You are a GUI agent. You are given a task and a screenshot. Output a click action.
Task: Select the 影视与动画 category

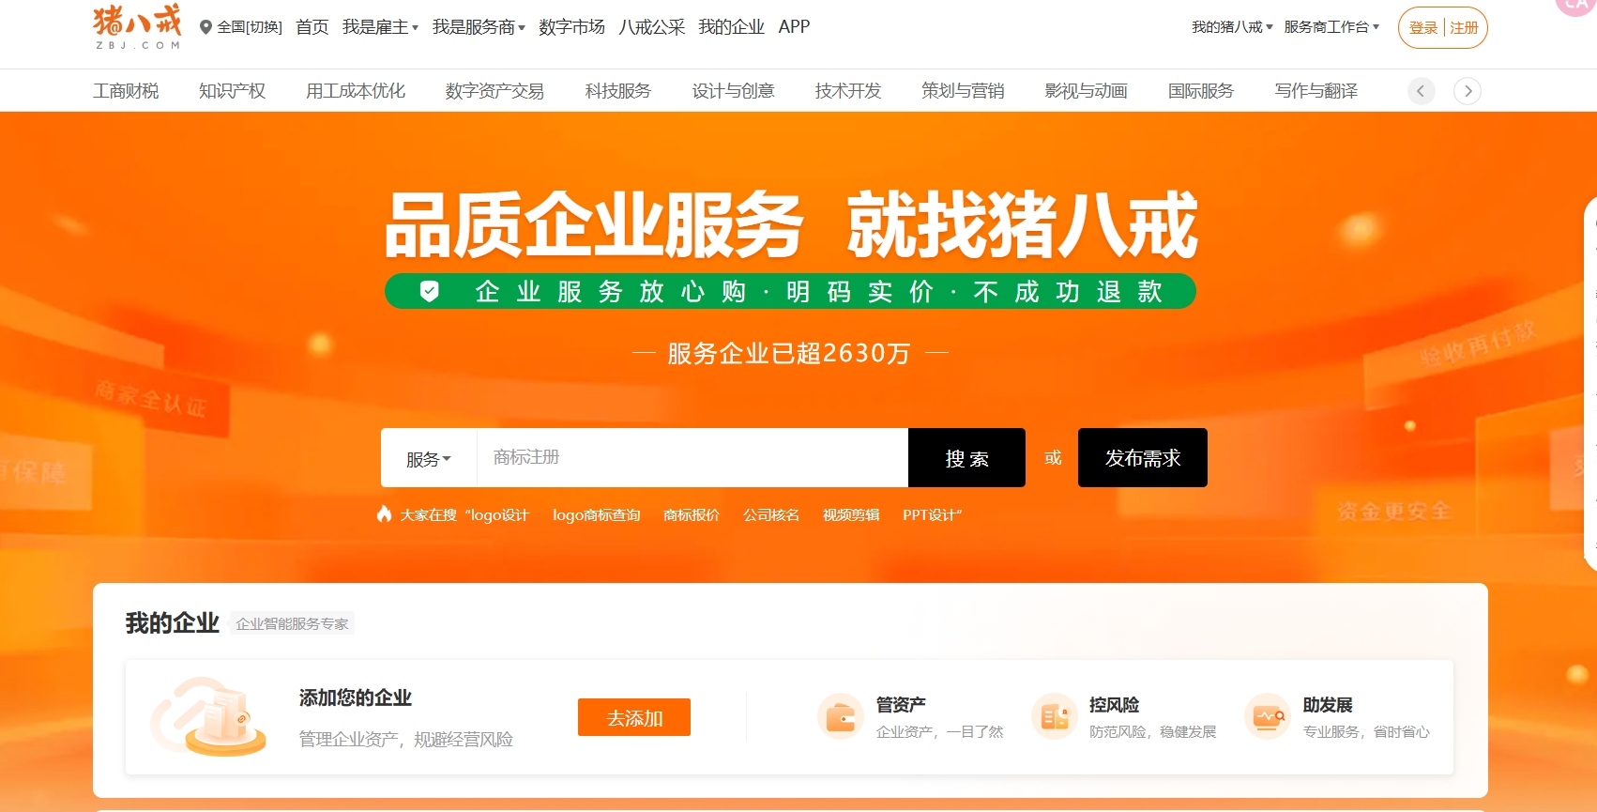pos(1086,91)
